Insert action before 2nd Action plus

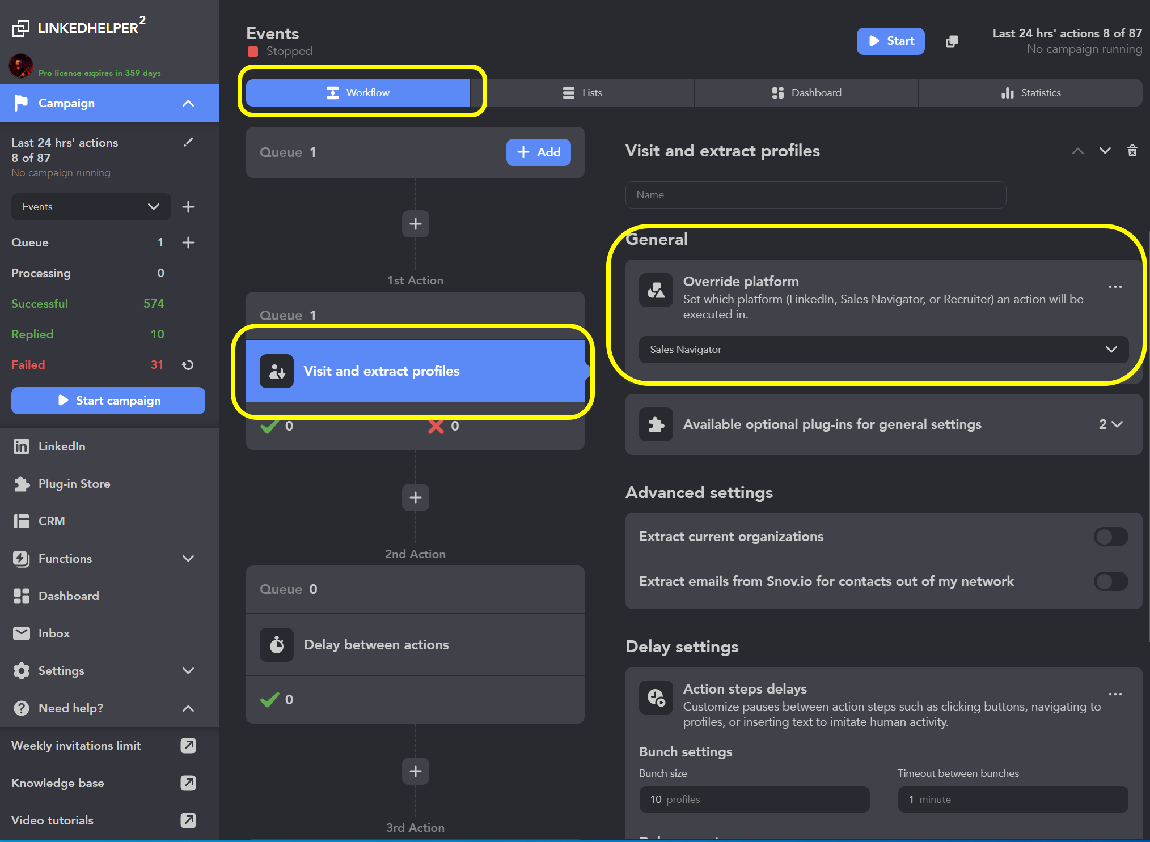tap(416, 497)
